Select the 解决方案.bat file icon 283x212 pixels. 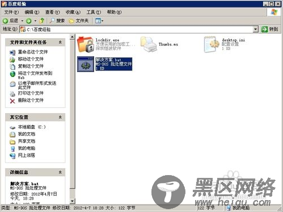pos(86,64)
